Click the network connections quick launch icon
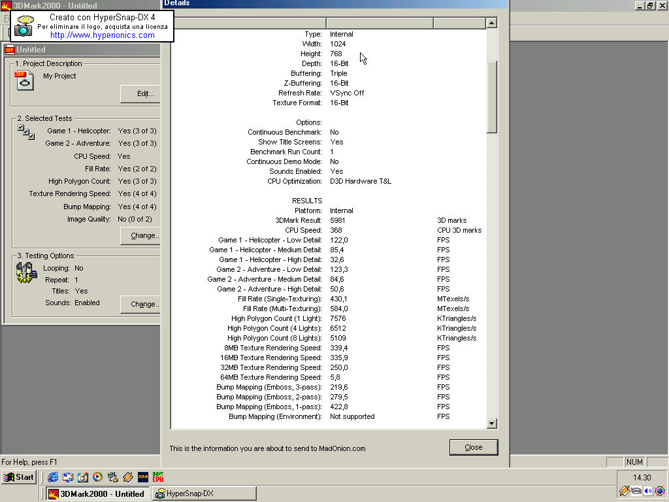The height and width of the screenshot is (502, 669). (x=112, y=477)
